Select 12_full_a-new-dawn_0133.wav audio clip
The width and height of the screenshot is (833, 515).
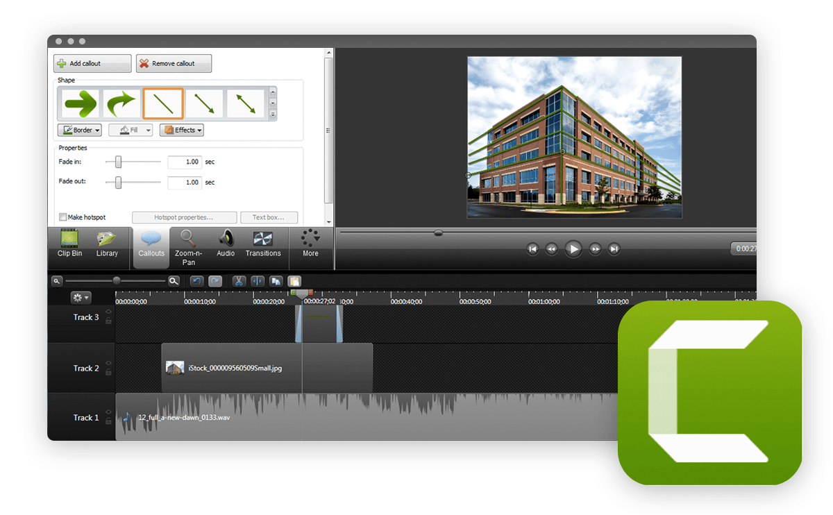tap(367, 417)
